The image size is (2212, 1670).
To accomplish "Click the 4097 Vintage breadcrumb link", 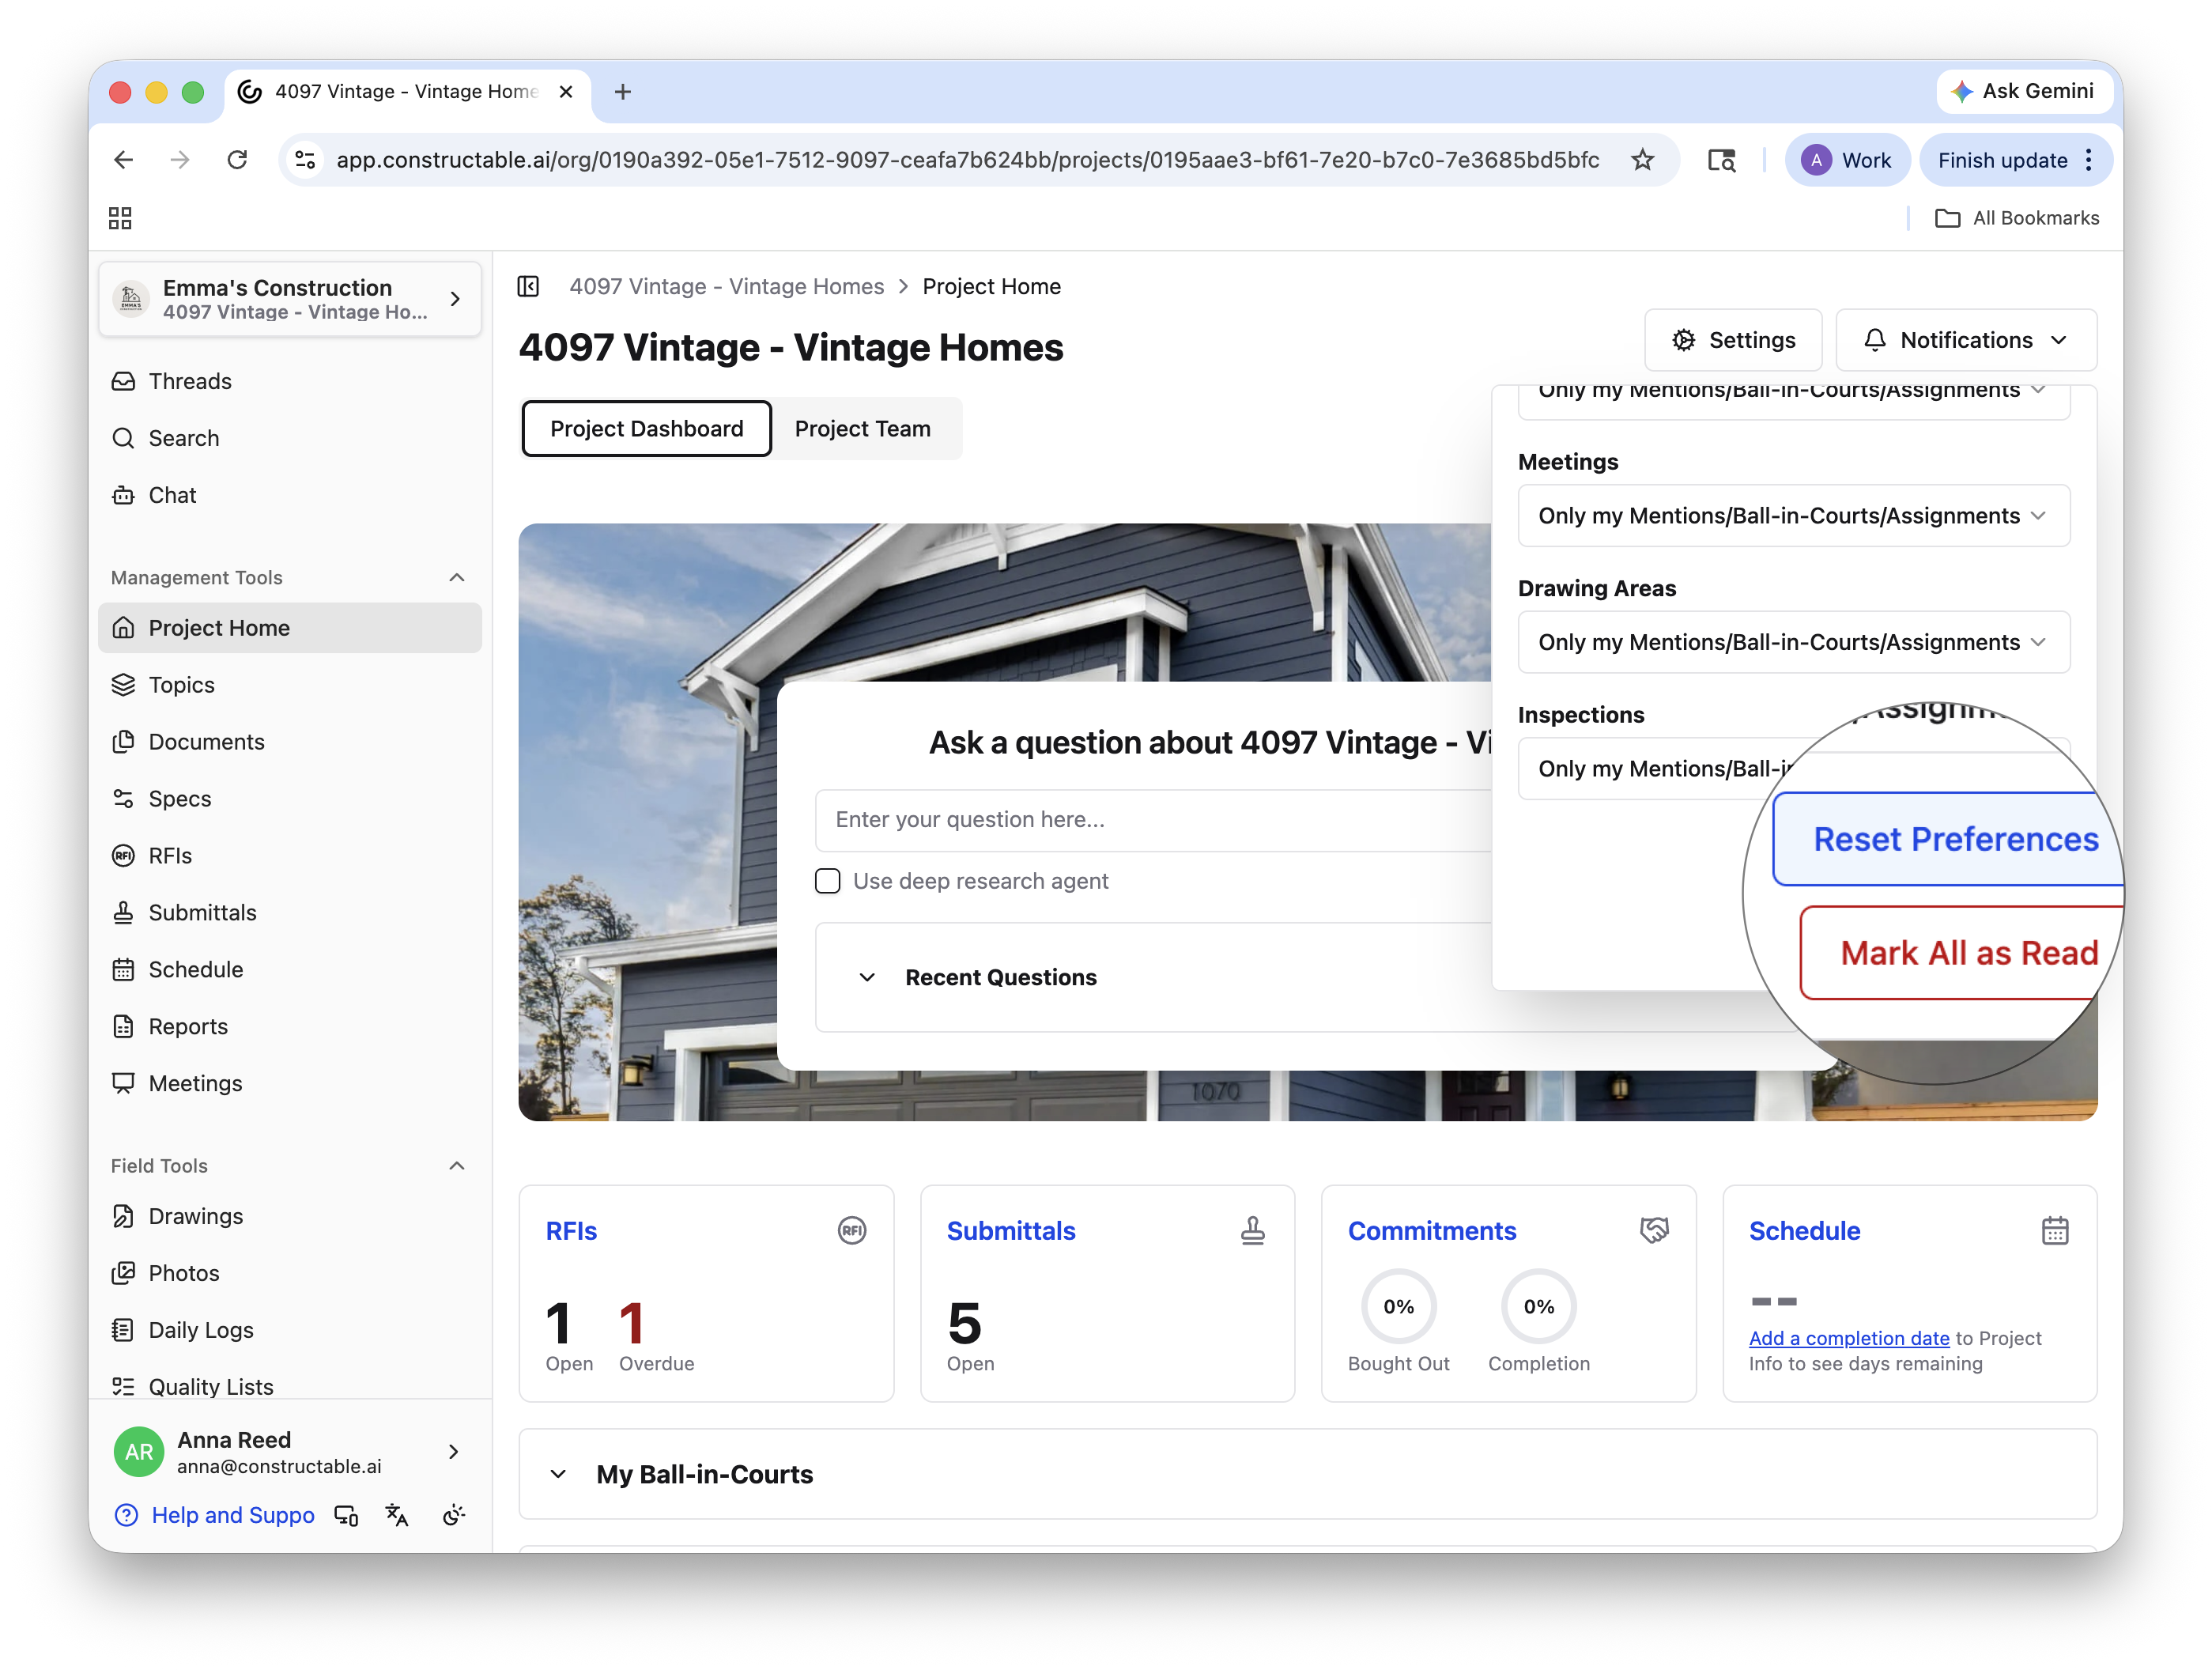I will (x=727, y=287).
